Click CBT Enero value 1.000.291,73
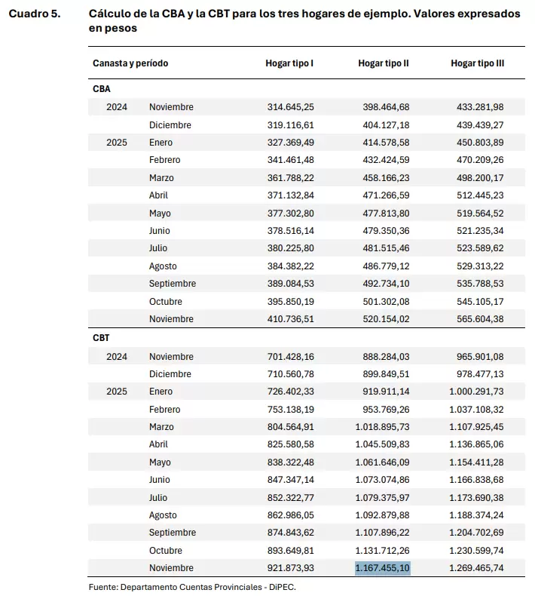Screen dimensions: 535x599 (x=476, y=392)
